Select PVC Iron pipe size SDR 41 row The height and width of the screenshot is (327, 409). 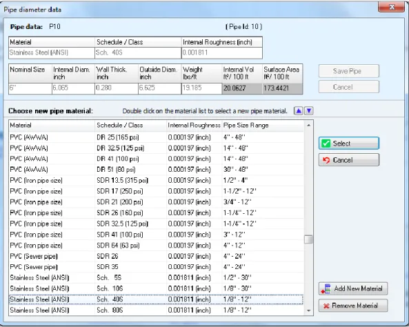click(x=157, y=235)
